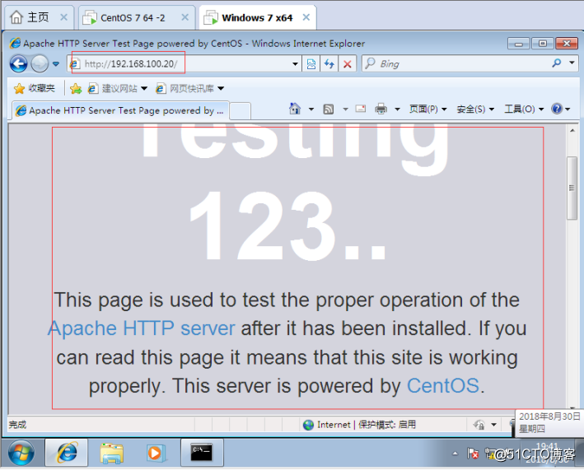Screen dimensions: 584x470
Task: Click the red Stop loading icon
Action: pyautogui.click(x=347, y=64)
